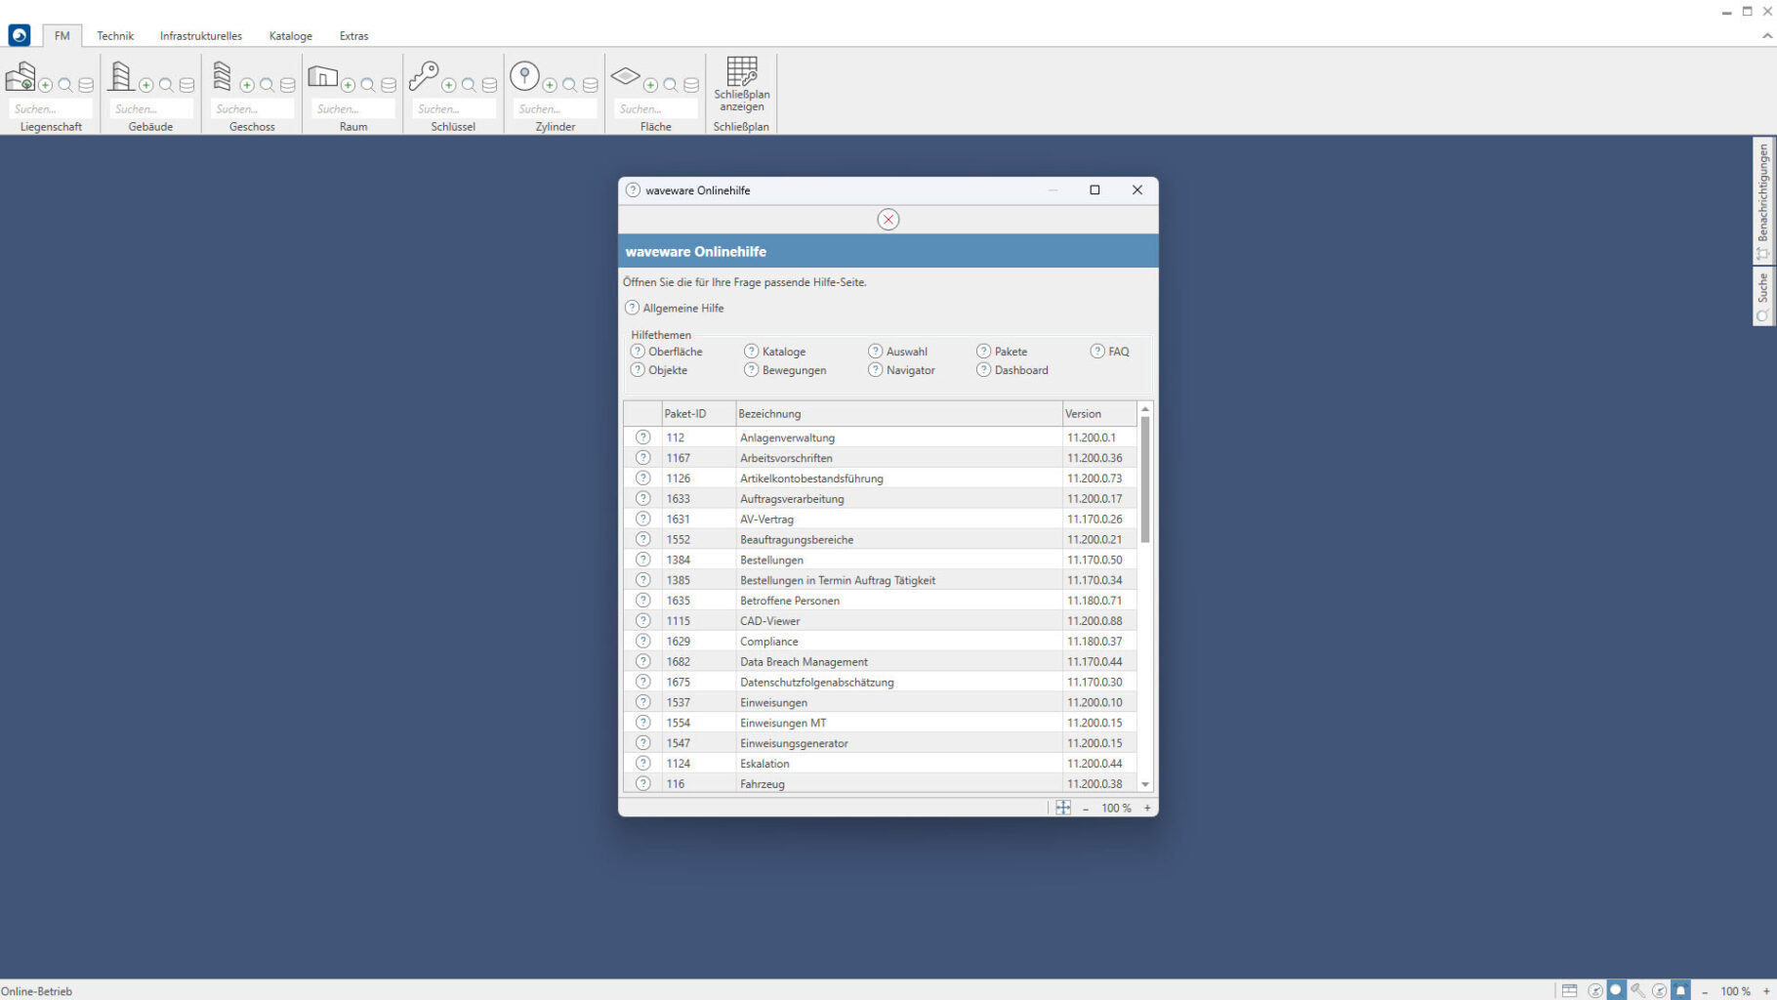Add a new Liegenschaft with the plus icon
Screen dimensions: 1777x1000
[x=45, y=85]
